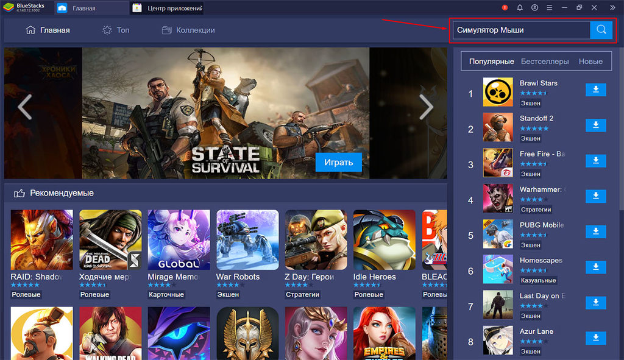The image size is (624, 360).
Task: Open Brawl Stars app icon
Action: 498,92
